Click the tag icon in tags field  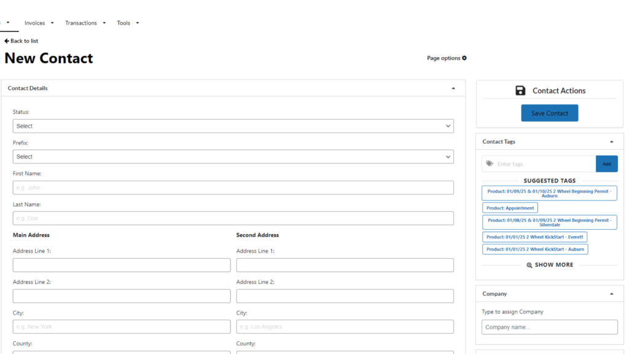490,164
